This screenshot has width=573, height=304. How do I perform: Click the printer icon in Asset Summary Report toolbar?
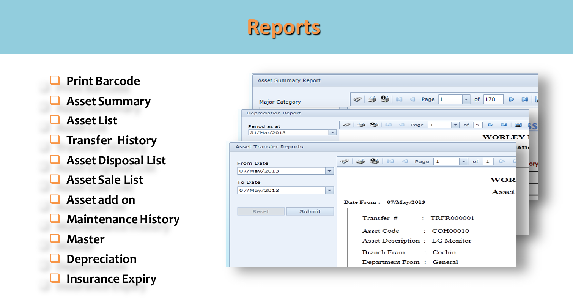pyautogui.click(x=372, y=99)
